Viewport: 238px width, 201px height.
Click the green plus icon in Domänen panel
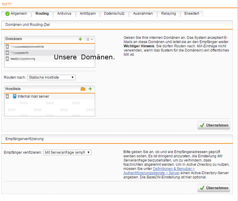(x=80, y=39)
